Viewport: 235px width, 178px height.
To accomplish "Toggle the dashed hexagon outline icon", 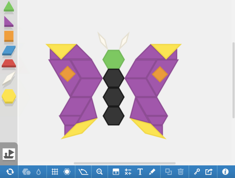I will (x=67, y=172).
